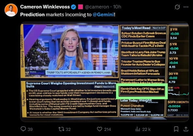Repost the tweet using the retweet icon
Viewport: 193px width, 136px height.
(61, 129)
